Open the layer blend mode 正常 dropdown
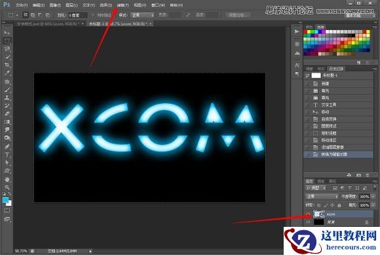 coord(322,196)
